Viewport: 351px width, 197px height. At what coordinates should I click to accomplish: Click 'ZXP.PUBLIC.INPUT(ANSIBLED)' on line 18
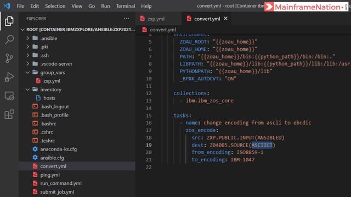pyautogui.click(x=245, y=137)
